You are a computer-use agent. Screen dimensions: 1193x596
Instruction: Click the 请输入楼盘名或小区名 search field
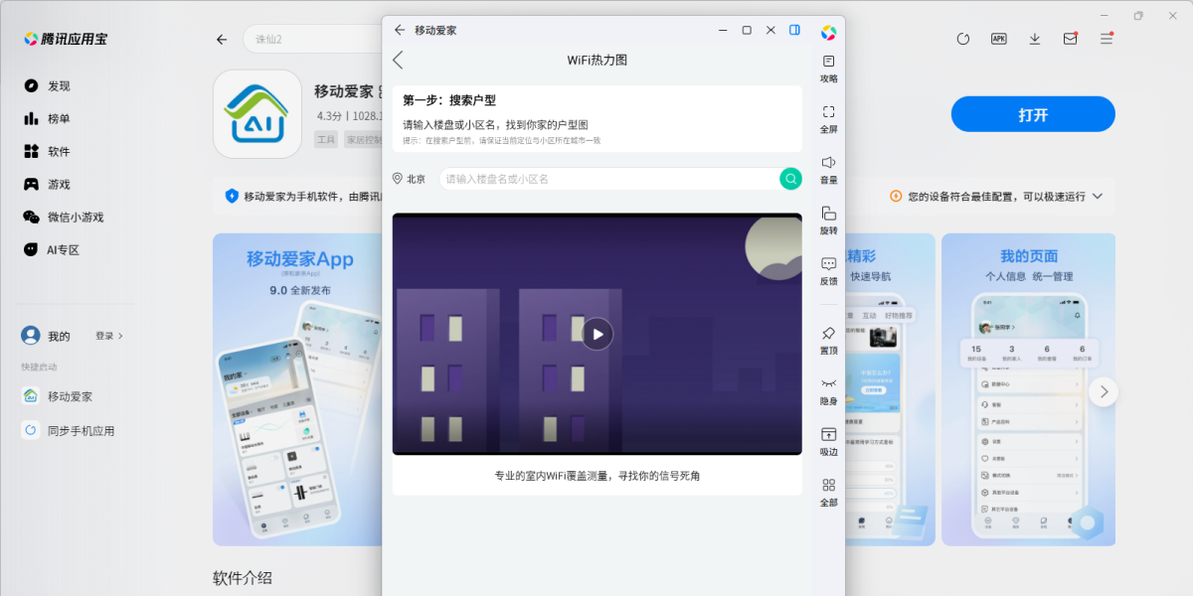click(x=608, y=179)
